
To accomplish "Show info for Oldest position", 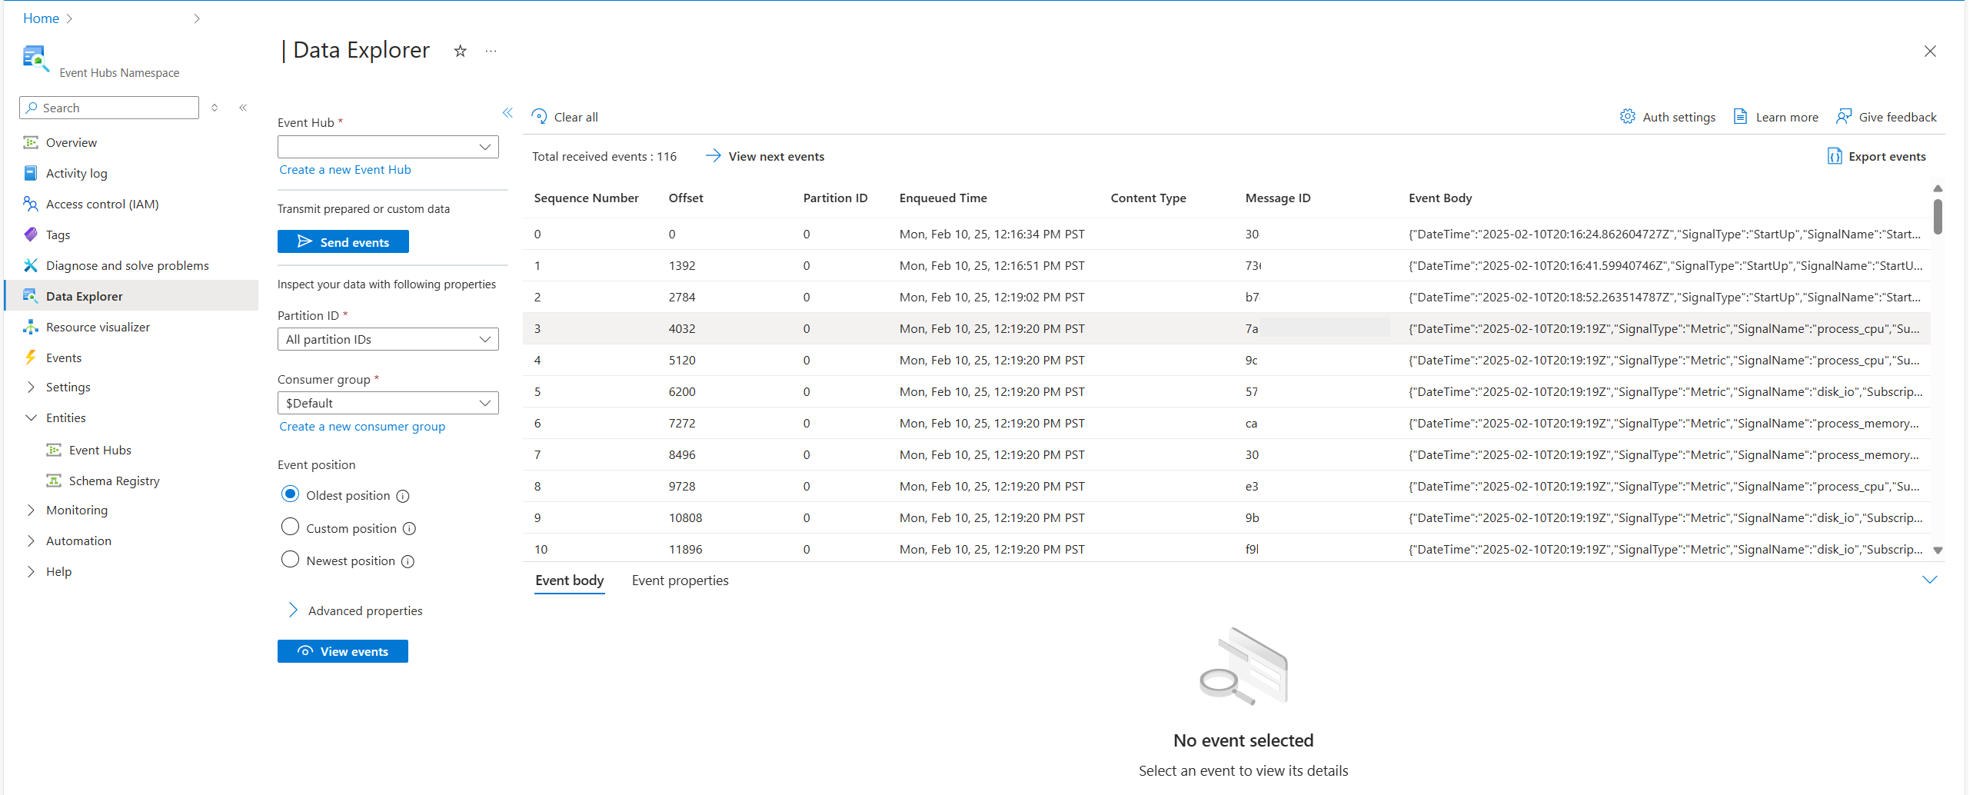I will click(403, 496).
